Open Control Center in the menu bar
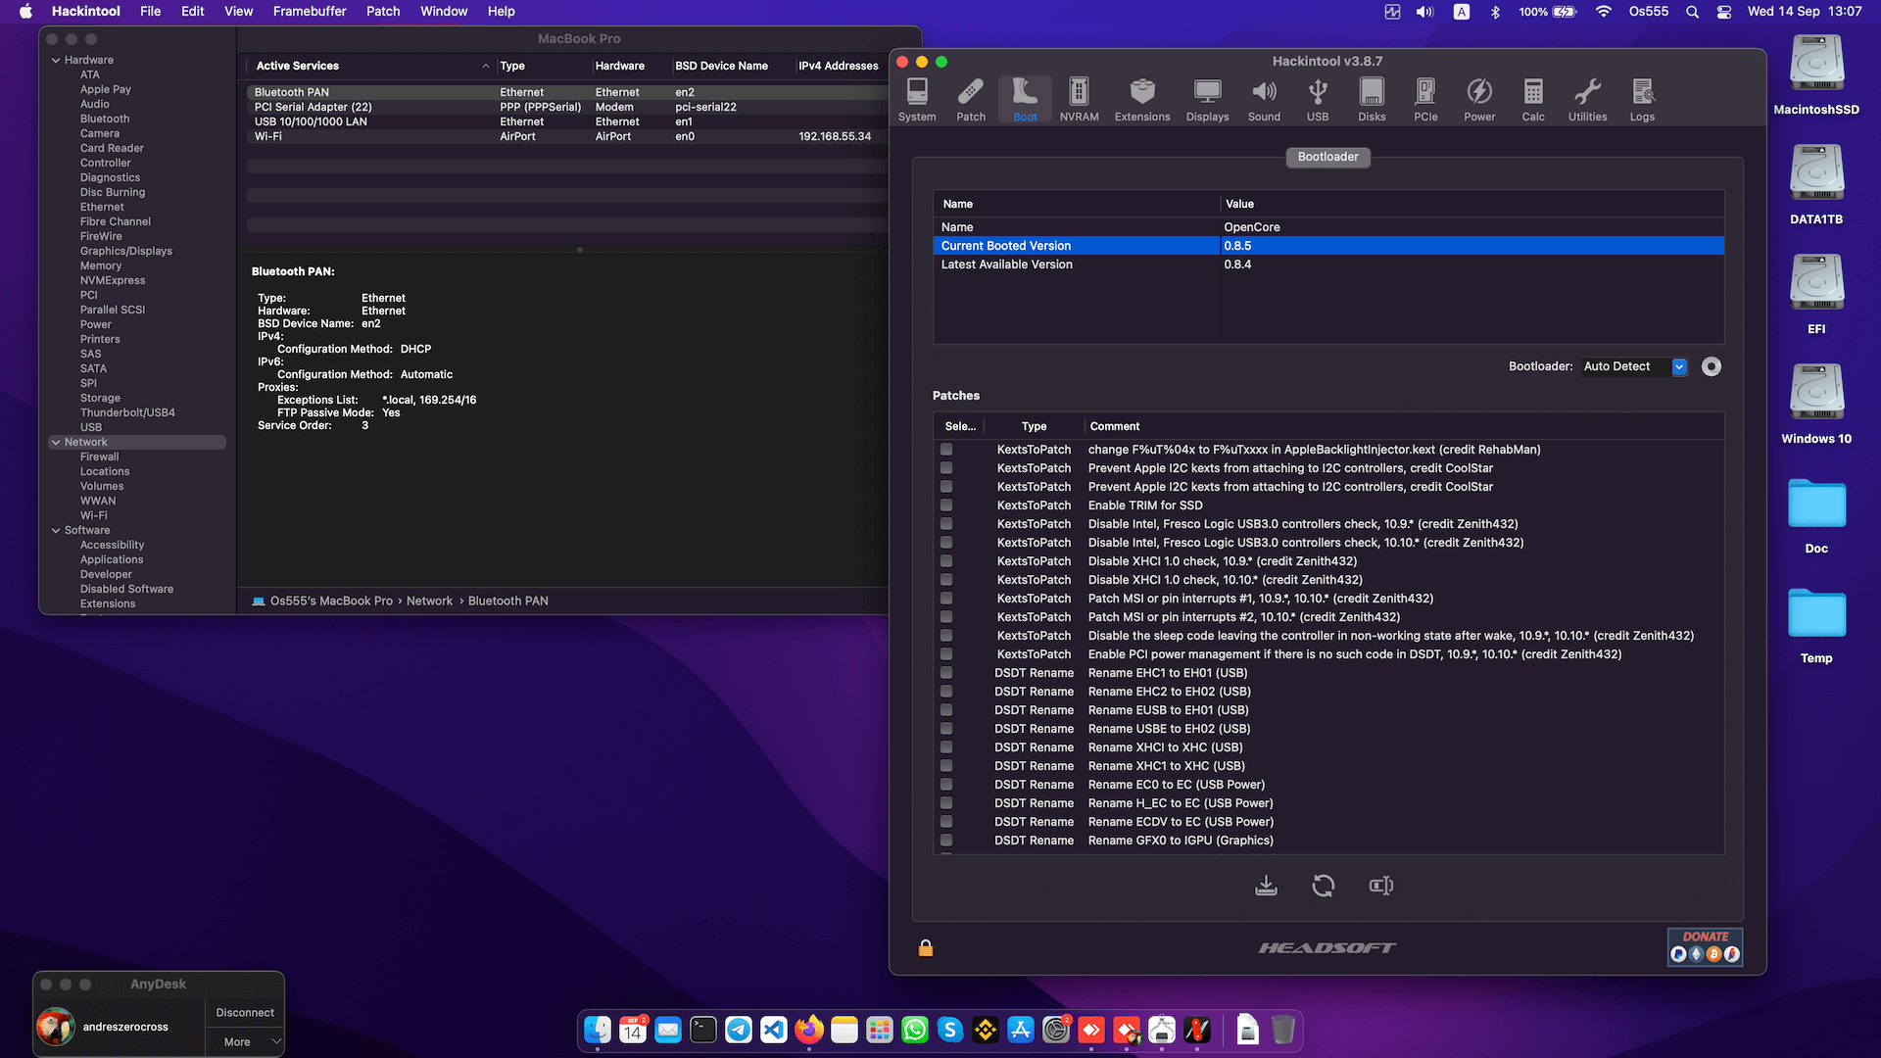 coord(1724,12)
